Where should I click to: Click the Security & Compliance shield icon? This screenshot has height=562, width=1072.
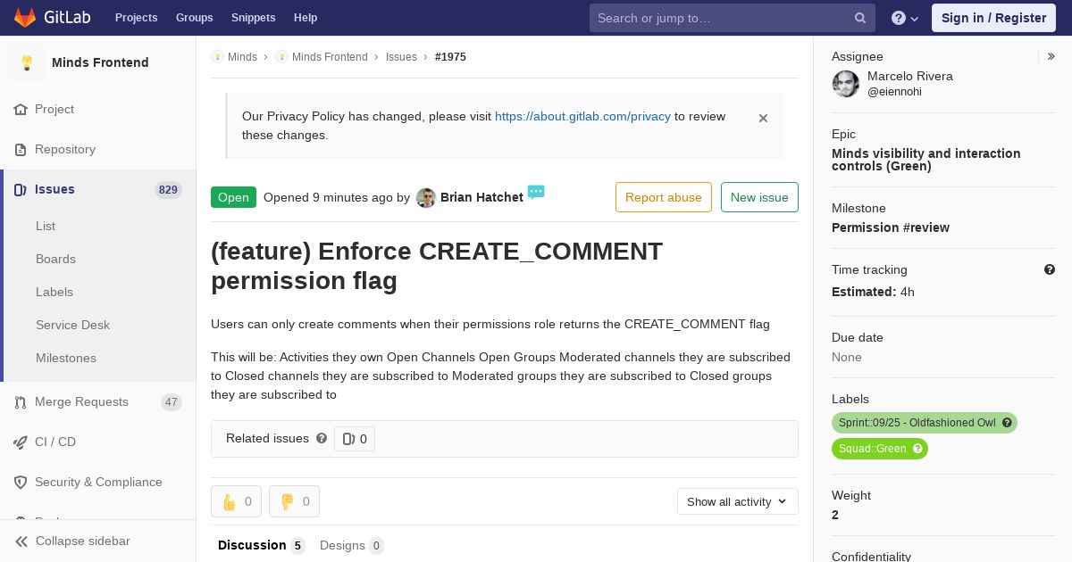click(21, 483)
